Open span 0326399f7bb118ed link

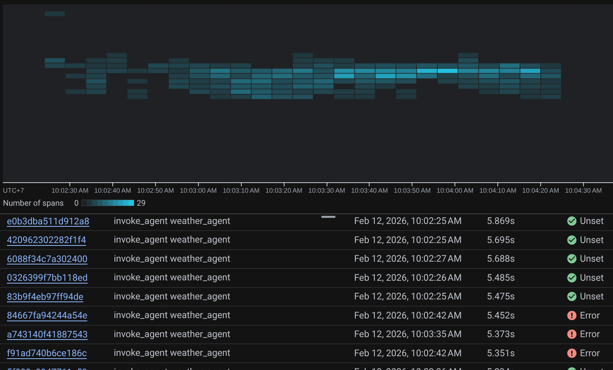(47, 278)
